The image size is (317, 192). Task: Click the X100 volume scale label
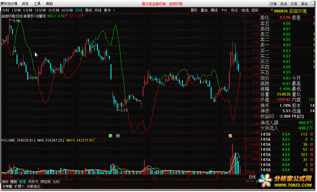[x=250, y=172]
